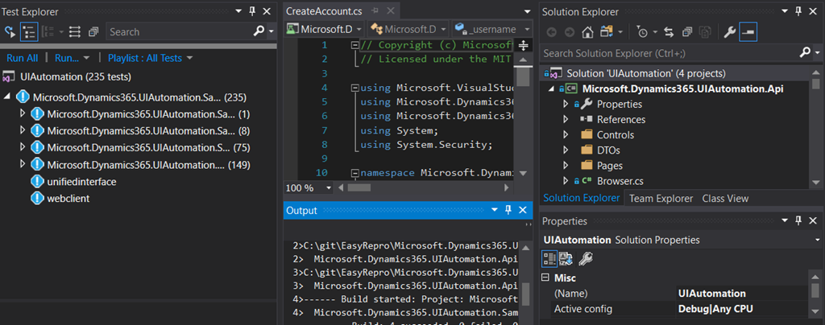Open the Test Explorer group by dropdown arrow

click(61, 32)
